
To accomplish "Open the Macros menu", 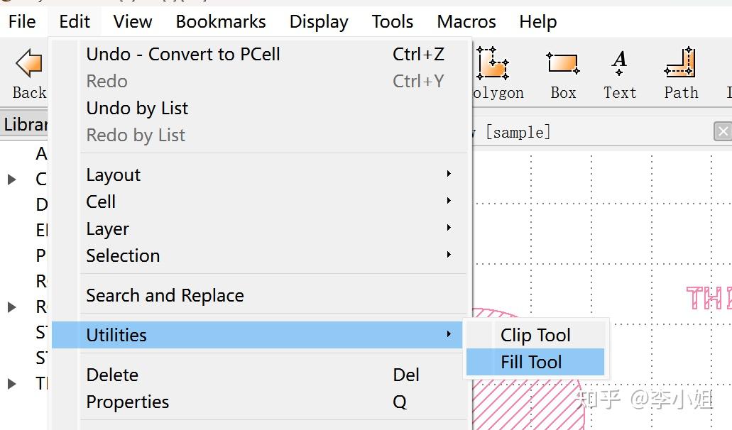I will [x=466, y=22].
